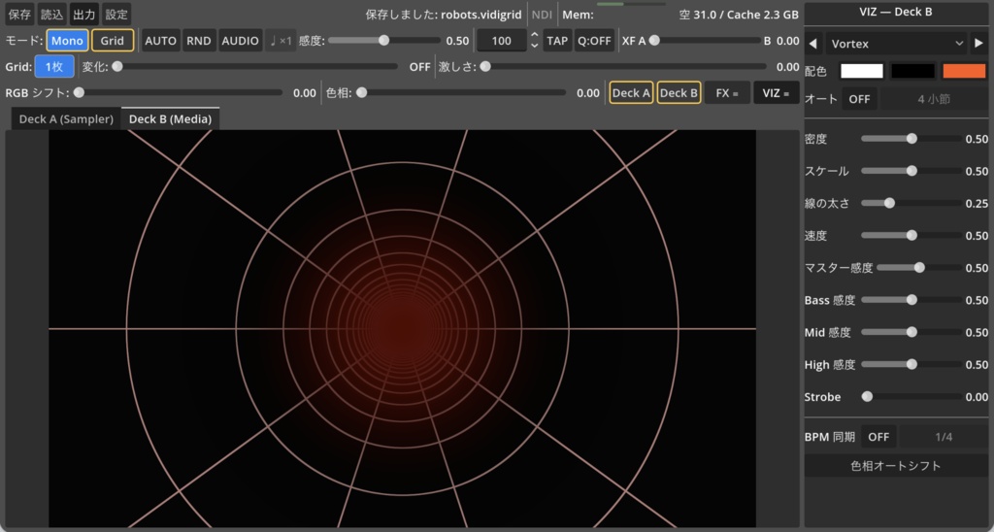
Task: Open the Vortex visualizer dropdown
Action: 896,44
